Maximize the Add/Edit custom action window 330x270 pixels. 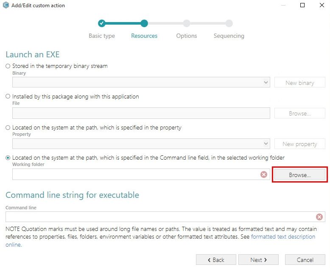(x=302, y=5)
